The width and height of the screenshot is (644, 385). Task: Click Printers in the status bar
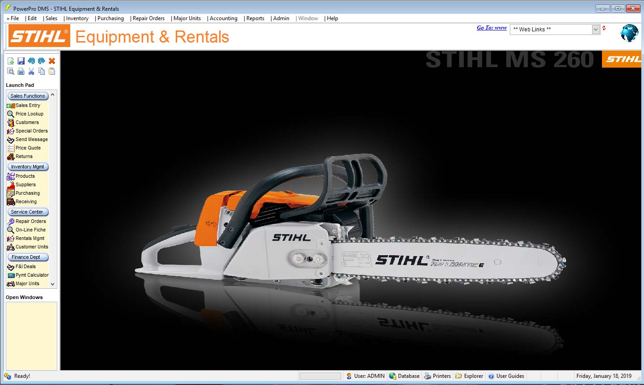tap(437, 376)
